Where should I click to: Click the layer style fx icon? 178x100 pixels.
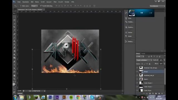[147, 94]
